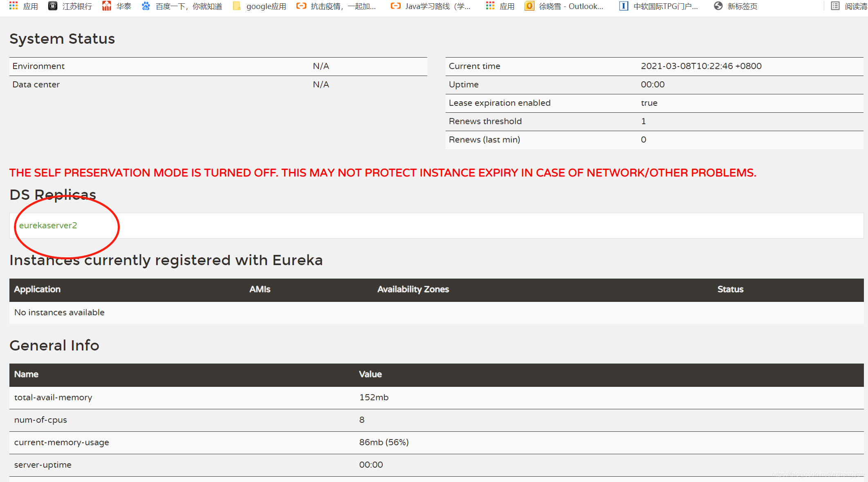Viewport: 868px width, 482px height.
Task: Open the 新标签页 globe bookmark
Action: pyautogui.click(x=718, y=6)
